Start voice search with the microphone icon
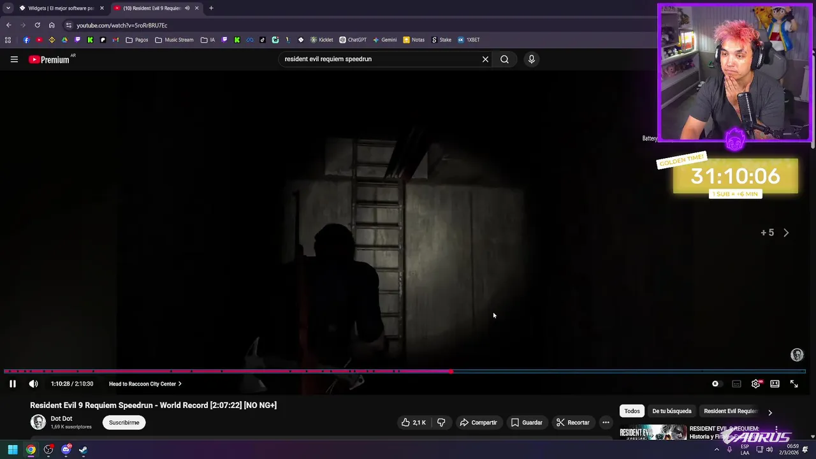Viewport: 816px width, 459px height. (x=531, y=59)
